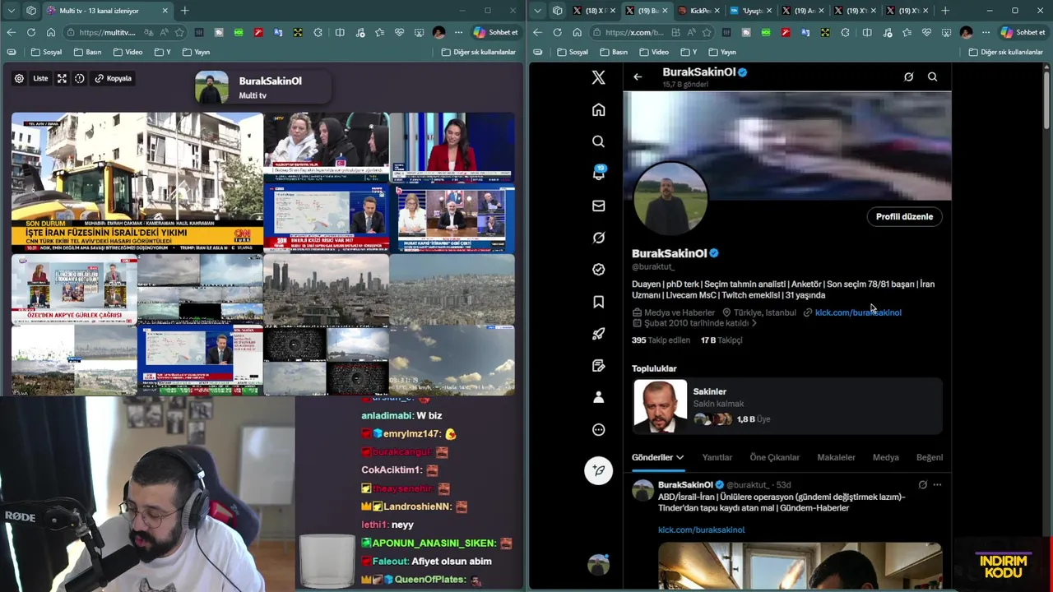Viewport: 1053px width, 592px height.
Task: Click Profili düzenle button
Action: 904,216
